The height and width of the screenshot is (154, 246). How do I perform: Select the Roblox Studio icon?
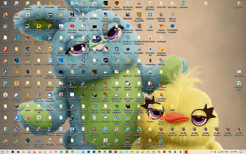pyautogui.click(x=16, y=29)
